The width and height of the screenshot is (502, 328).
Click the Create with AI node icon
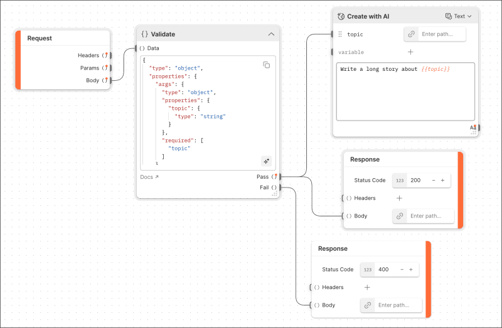click(x=341, y=16)
